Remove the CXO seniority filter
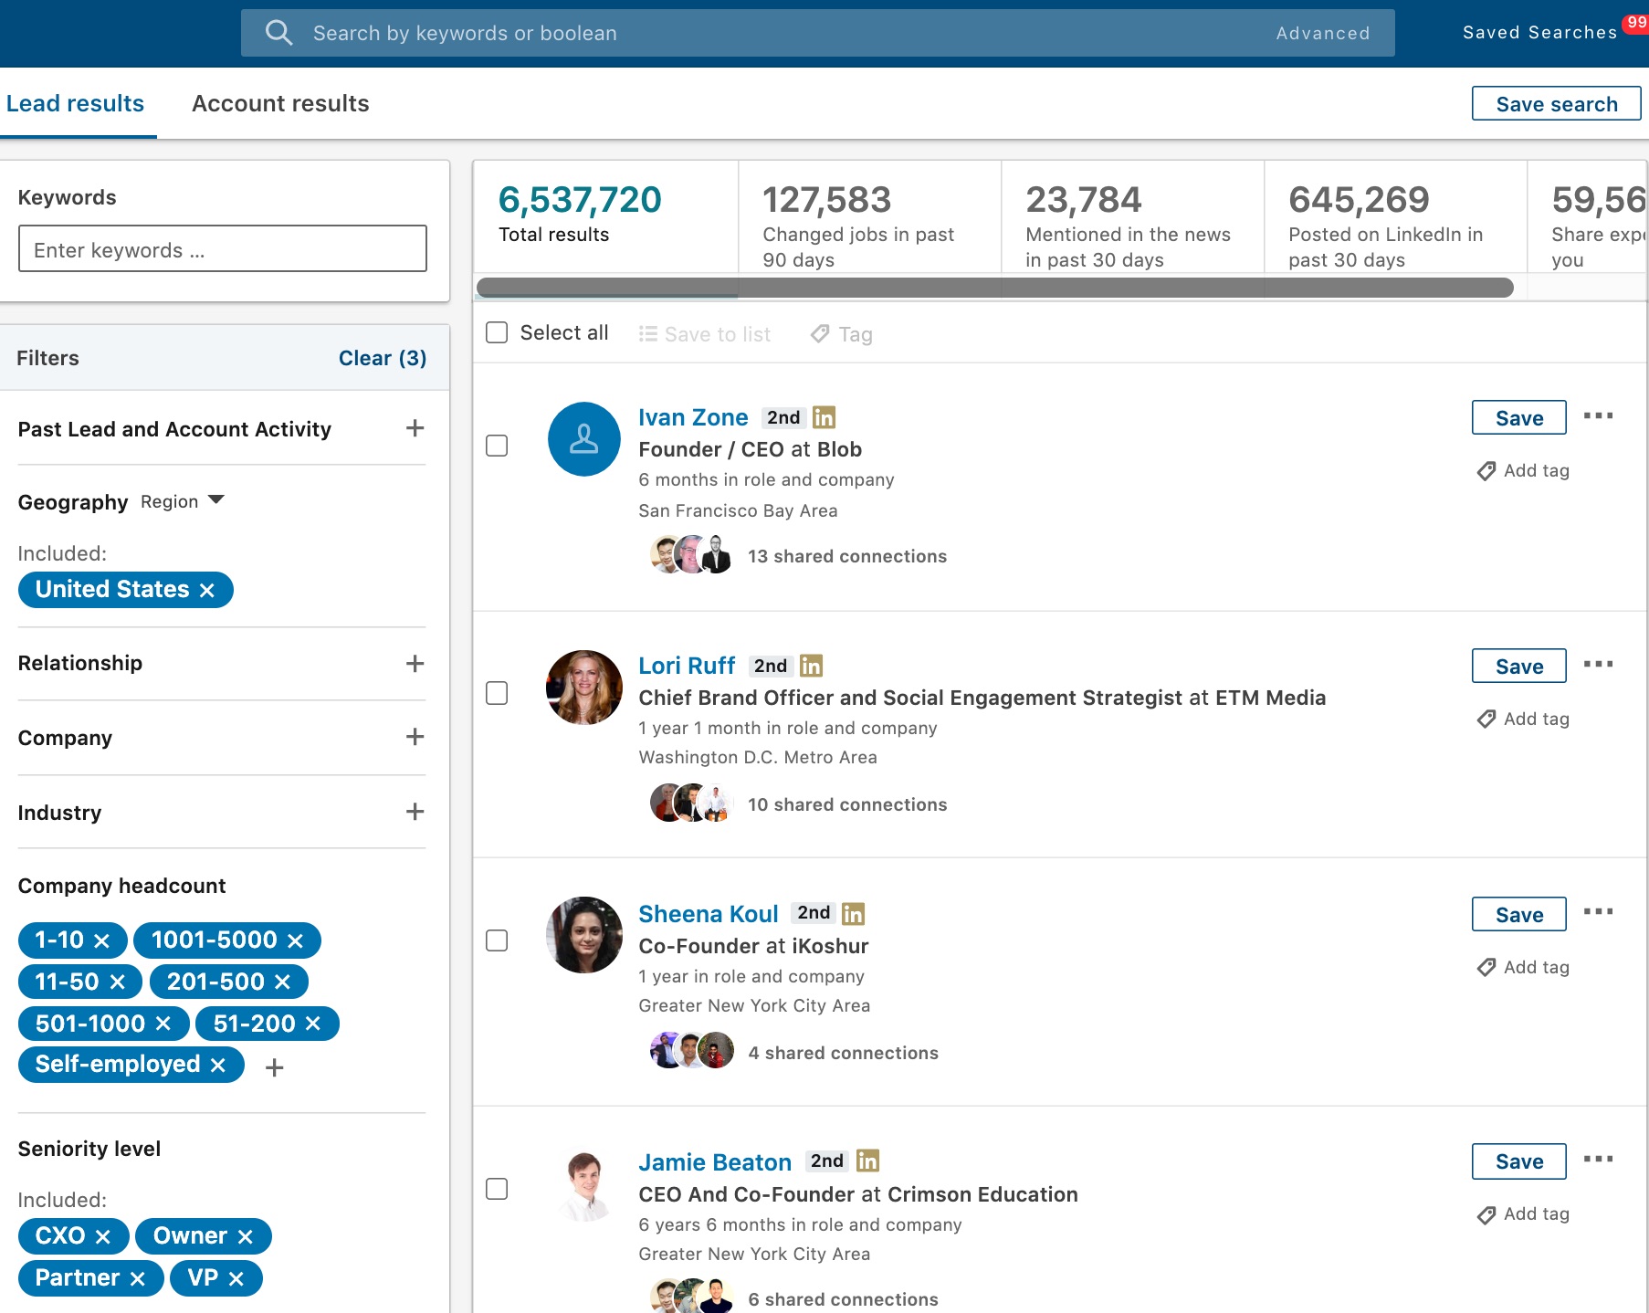 tap(103, 1236)
